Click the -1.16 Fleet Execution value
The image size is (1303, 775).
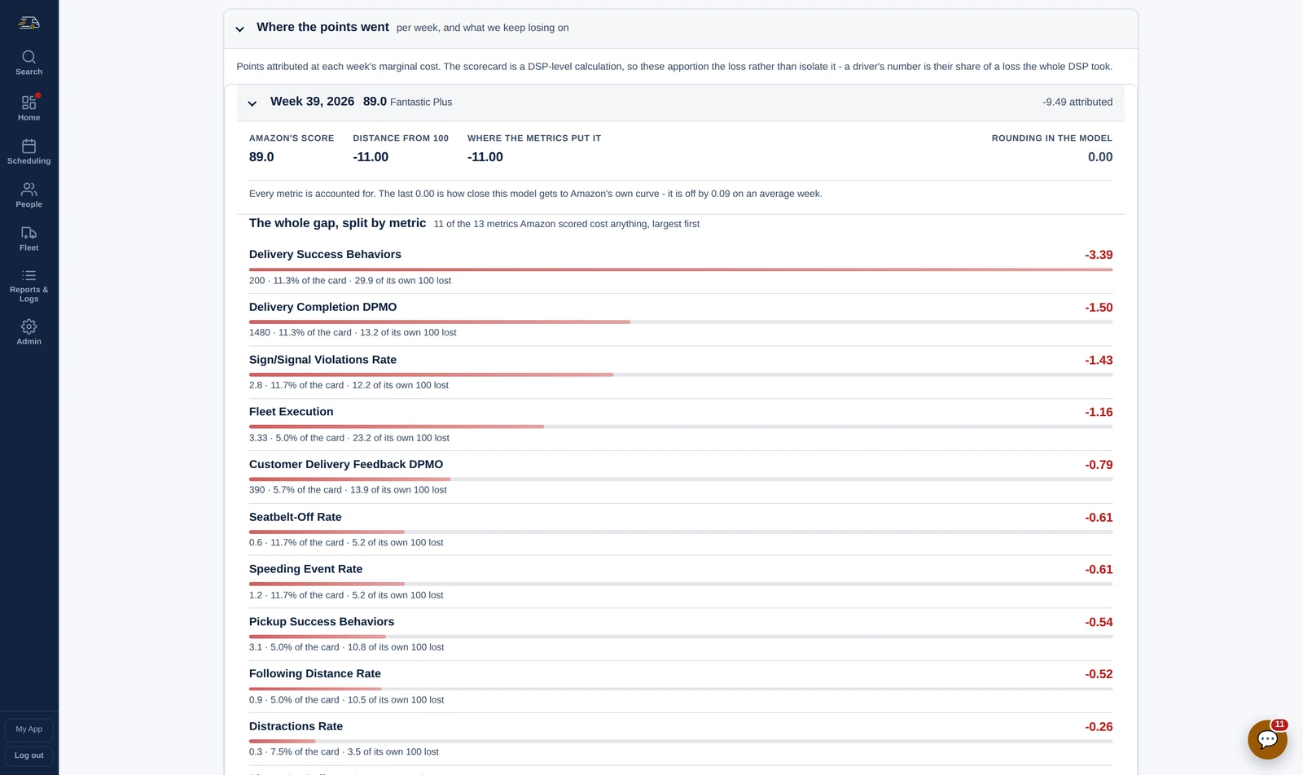click(x=1099, y=412)
